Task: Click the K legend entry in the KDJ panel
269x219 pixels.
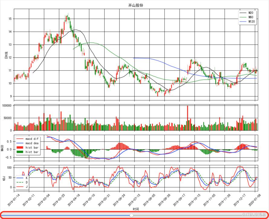Action: (22, 178)
